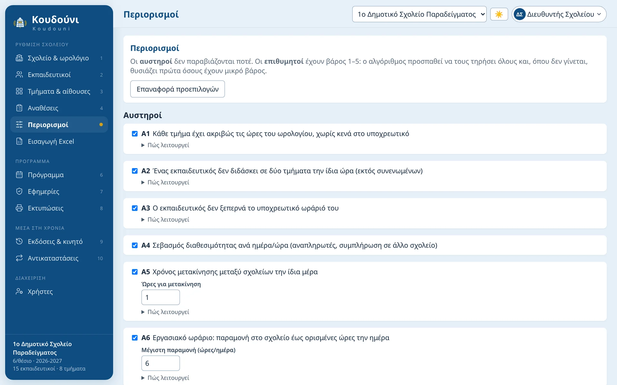Toggle the A3 teacher hours checkbox
The width and height of the screenshot is (617, 385).
[135, 208]
